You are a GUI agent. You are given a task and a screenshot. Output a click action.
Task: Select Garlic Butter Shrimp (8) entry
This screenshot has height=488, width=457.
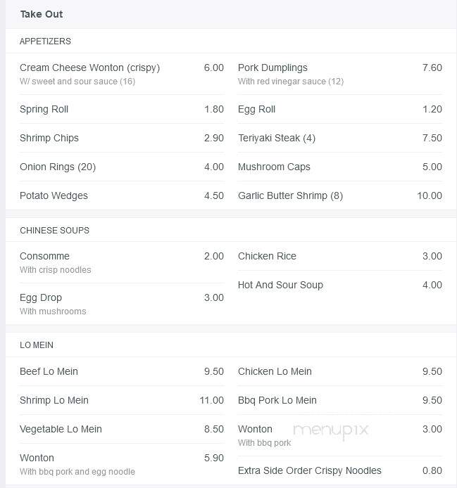click(290, 195)
